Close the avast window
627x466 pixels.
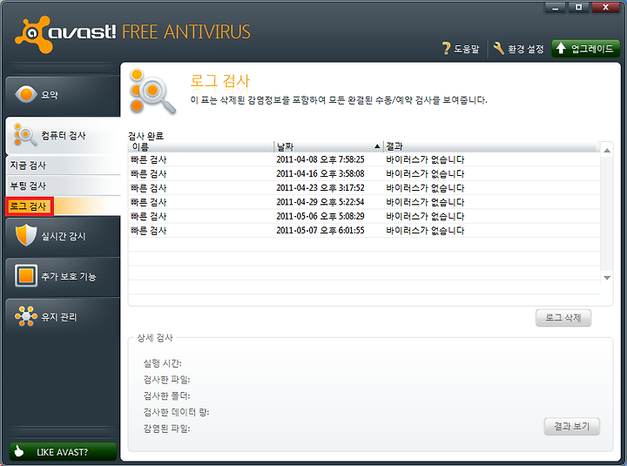605,7
